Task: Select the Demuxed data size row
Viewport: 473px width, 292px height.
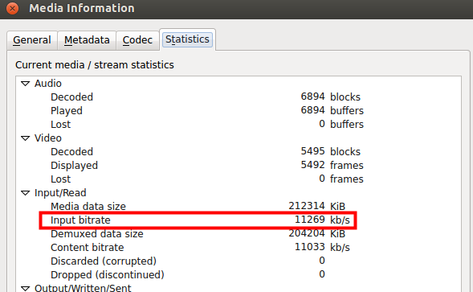Action: click(x=239, y=233)
